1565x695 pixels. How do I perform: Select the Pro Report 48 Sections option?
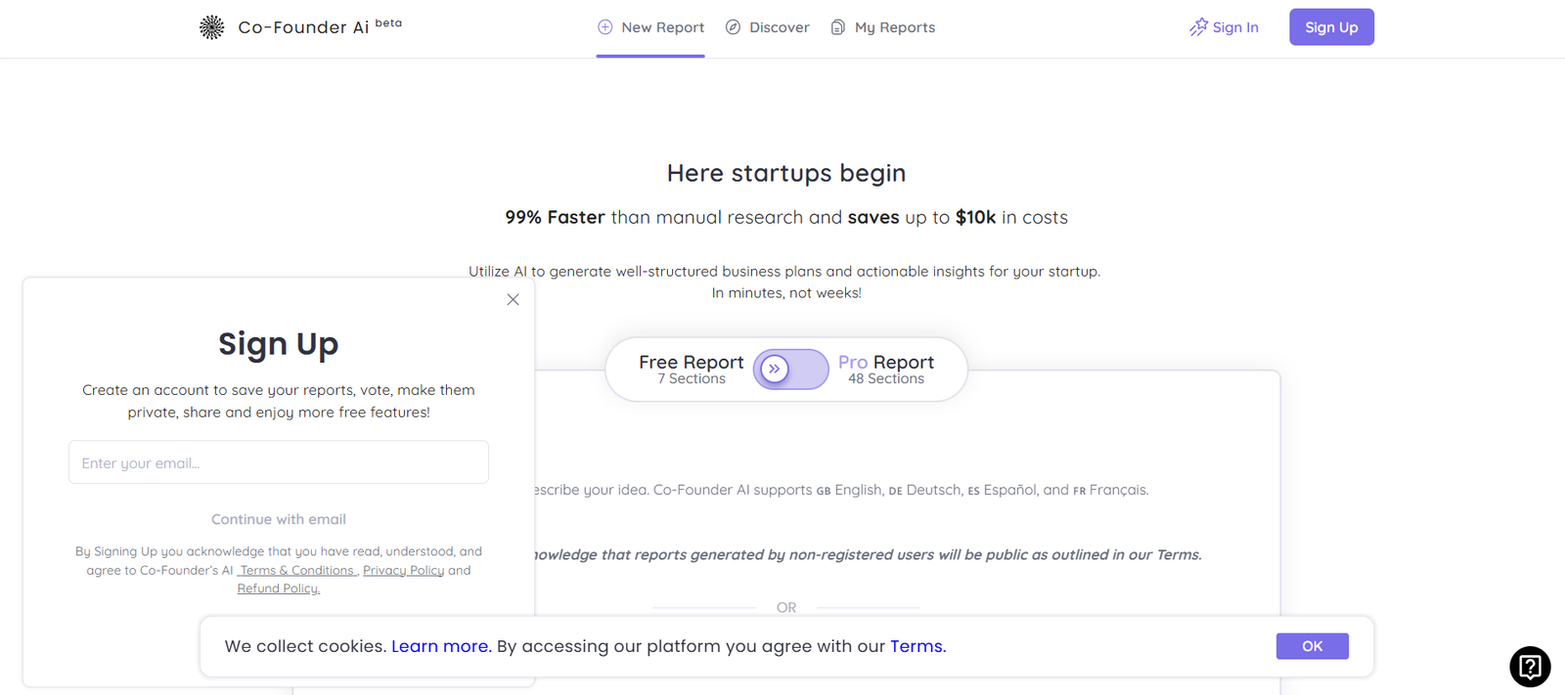coord(885,369)
